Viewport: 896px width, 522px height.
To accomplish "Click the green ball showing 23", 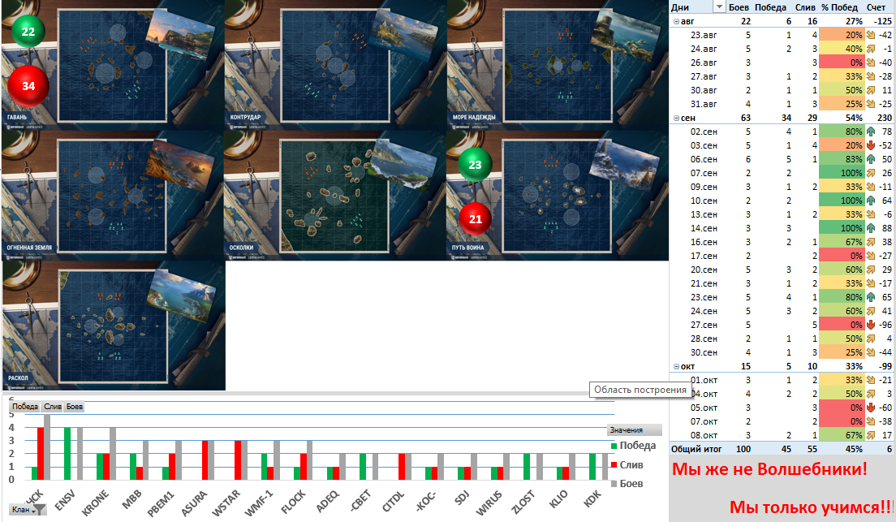I will (476, 165).
